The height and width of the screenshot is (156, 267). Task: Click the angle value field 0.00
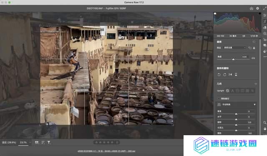coord(244,57)
